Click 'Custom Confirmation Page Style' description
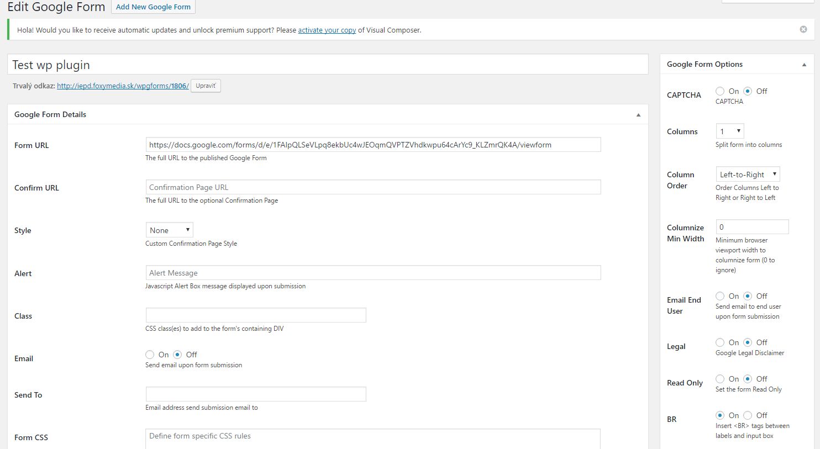Viewport: 820px width, 449px height. (191, 244)
